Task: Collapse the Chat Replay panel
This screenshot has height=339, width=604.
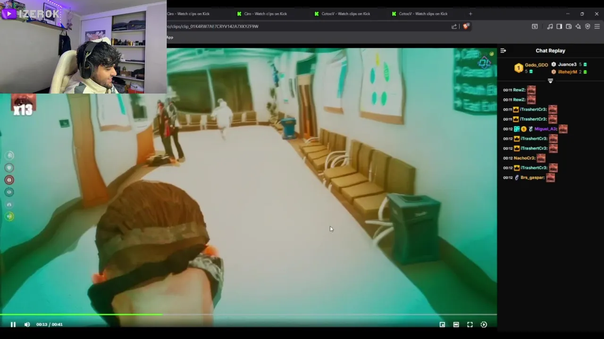Action: 503,51
